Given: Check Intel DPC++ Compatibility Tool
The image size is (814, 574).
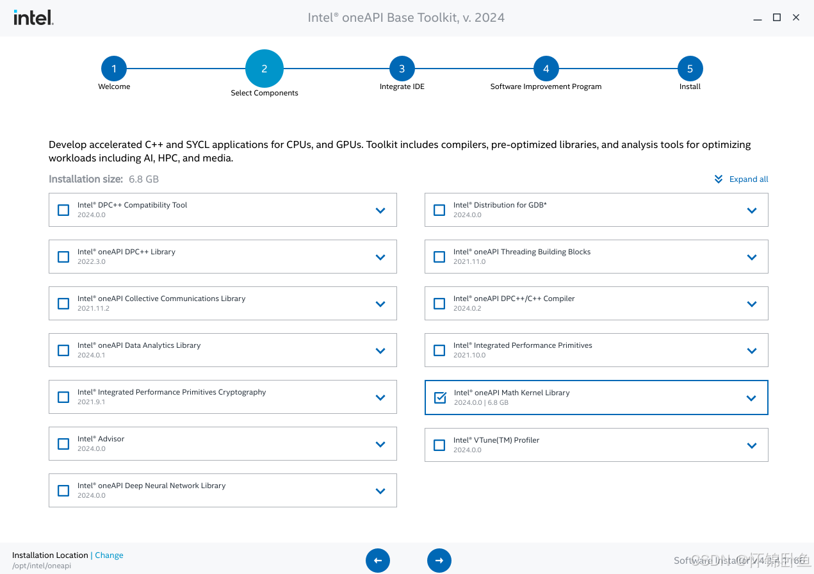Looking at the screenshot, I should pos(63,210).
